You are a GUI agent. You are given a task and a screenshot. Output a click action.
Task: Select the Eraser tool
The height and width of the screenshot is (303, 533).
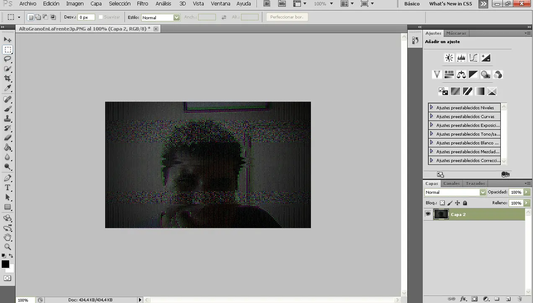8,138
